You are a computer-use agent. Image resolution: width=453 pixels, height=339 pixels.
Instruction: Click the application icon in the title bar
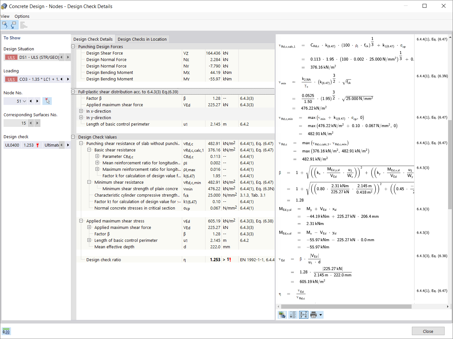4,6
